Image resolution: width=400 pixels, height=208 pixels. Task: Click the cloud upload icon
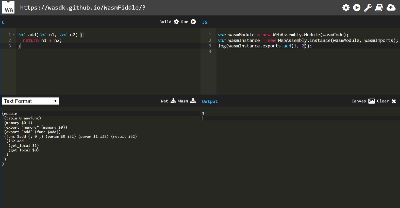click(391, 8)
